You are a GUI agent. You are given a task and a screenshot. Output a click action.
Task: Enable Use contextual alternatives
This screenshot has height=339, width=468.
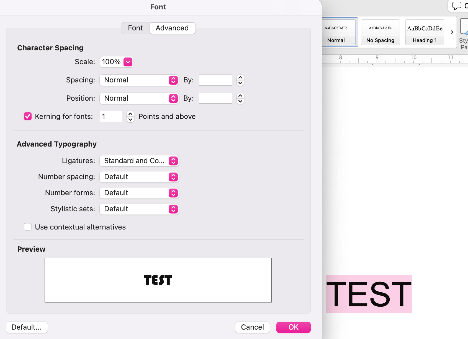(28, 227)
